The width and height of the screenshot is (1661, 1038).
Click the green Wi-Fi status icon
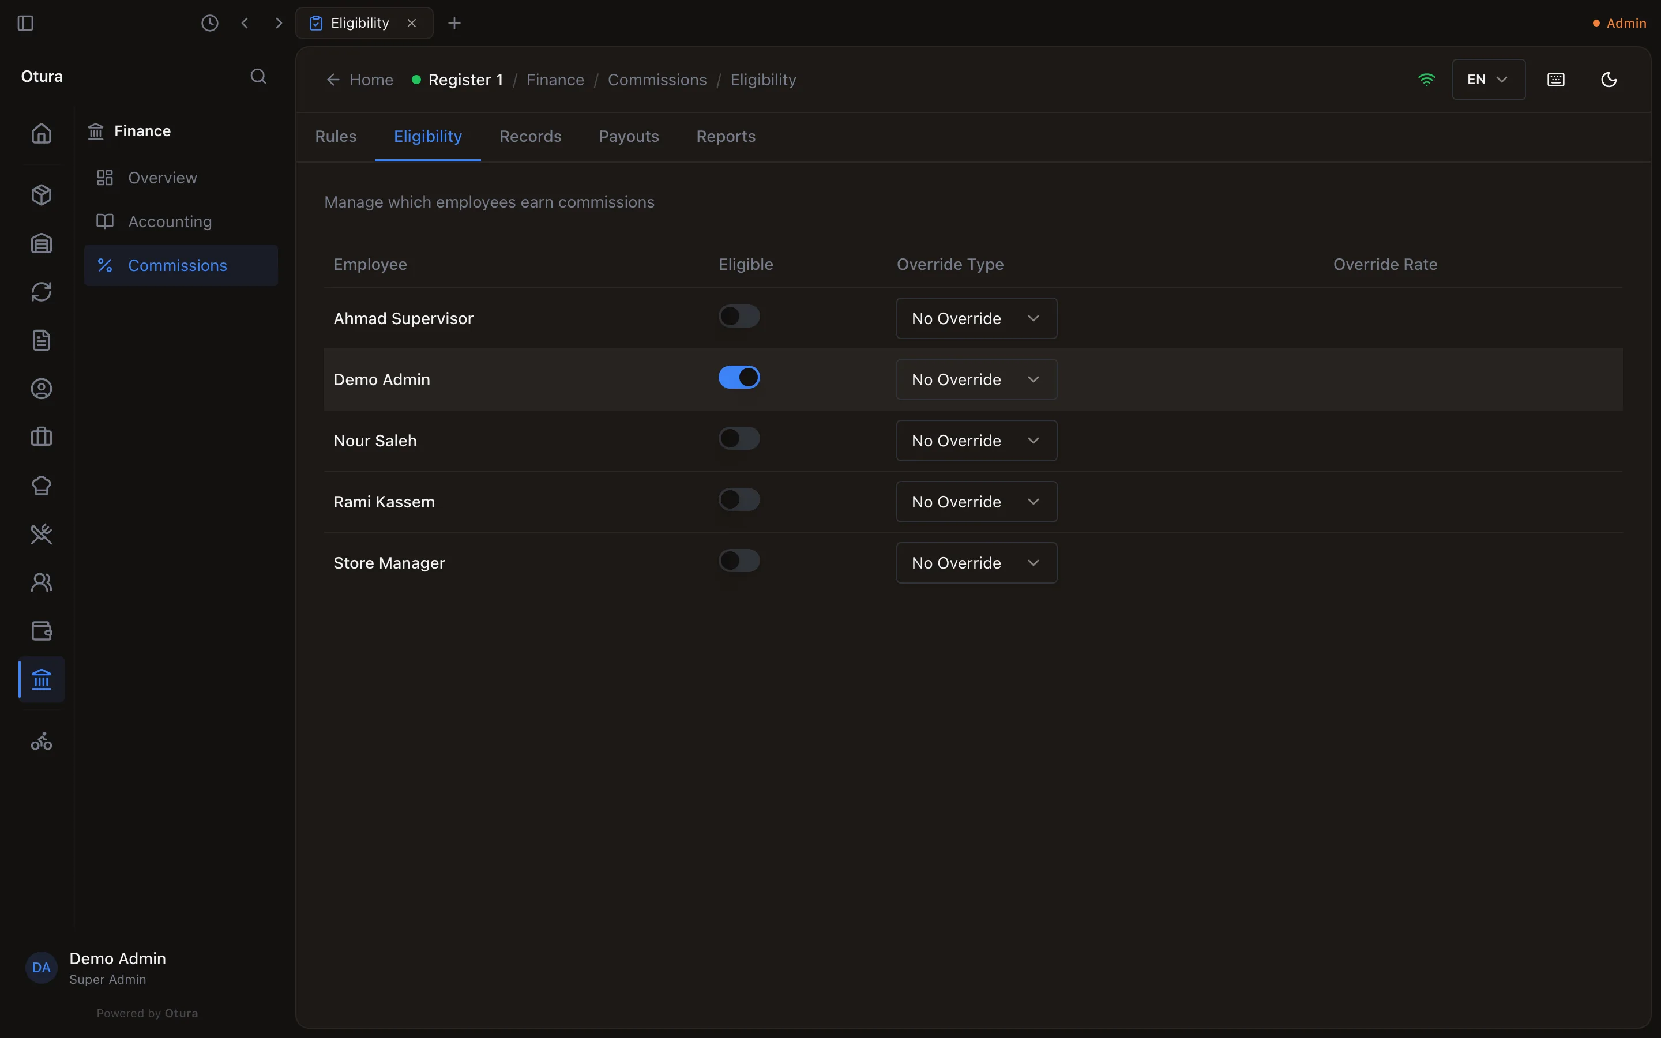1426,80
